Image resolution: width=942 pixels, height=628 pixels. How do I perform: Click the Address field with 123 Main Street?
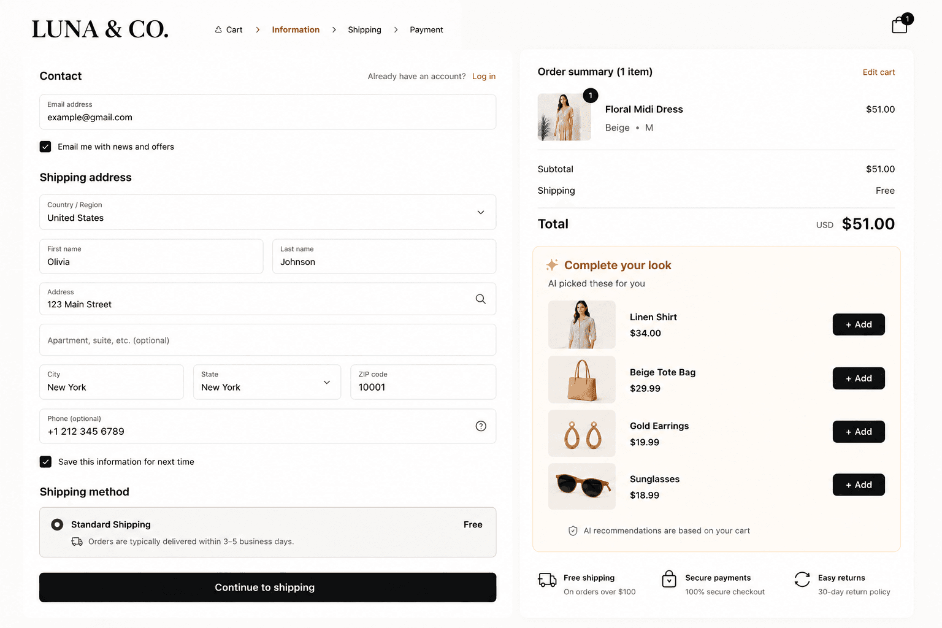pos(268,299)
